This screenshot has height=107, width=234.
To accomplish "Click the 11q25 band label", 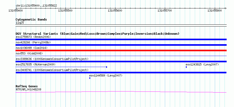I will coord(20,23).
